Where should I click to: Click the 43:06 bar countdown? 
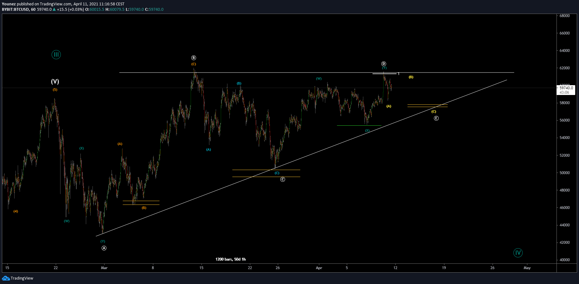564,92
